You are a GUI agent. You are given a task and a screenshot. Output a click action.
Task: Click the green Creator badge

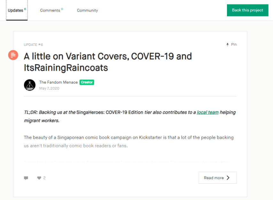tap(87, 82)
